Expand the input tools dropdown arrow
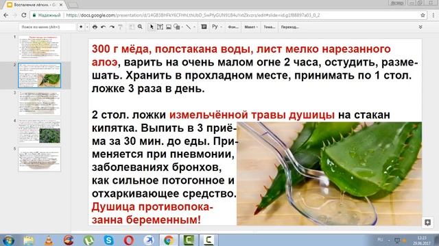The width and height of the screenshot is (439, 246). pyautogui.click(x=221, y=27)
